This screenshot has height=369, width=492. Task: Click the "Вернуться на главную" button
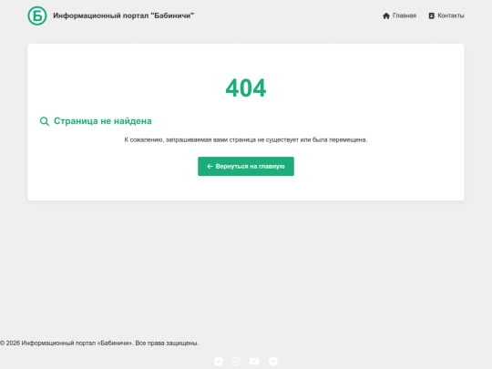[246, 167]
